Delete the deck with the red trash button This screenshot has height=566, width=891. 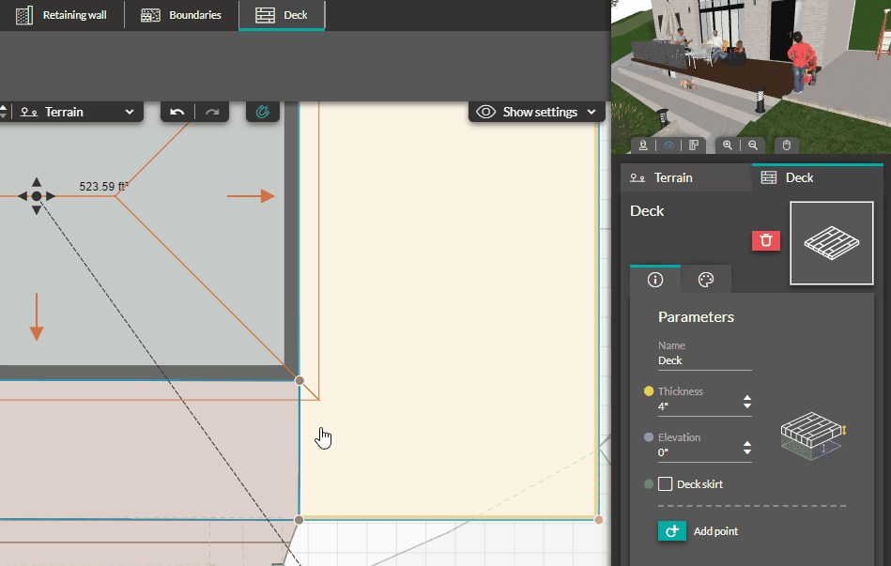click(766, 240)
